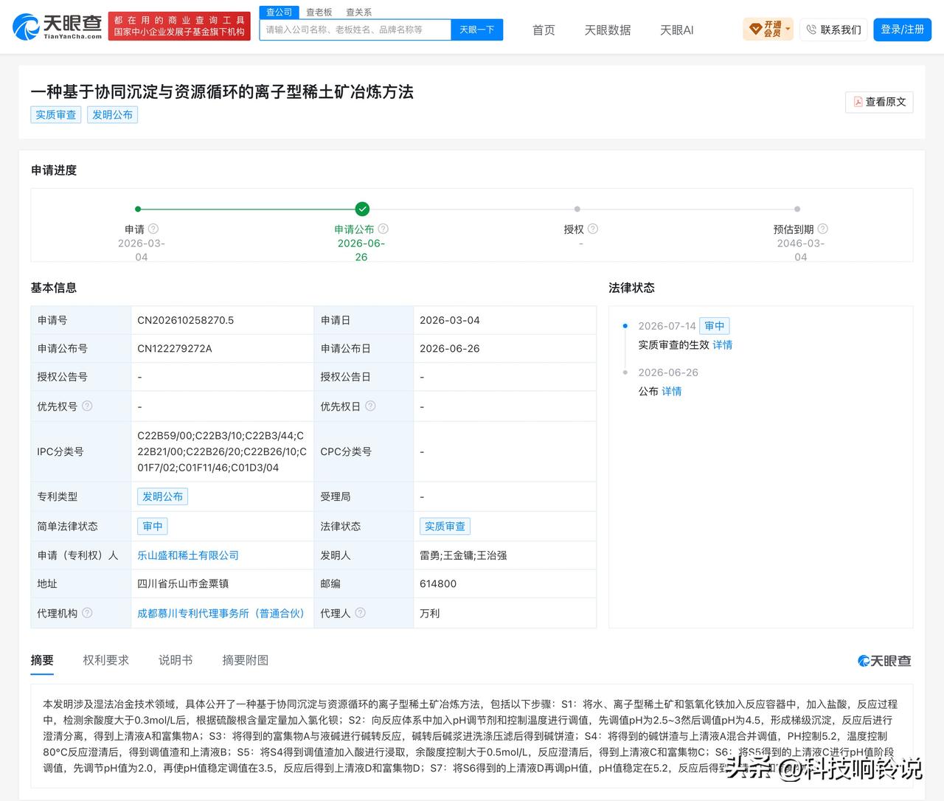Click publication number CN122279272A
Image resolution: width=944 pixels, height=801 pixels.
tap(175, 348)
